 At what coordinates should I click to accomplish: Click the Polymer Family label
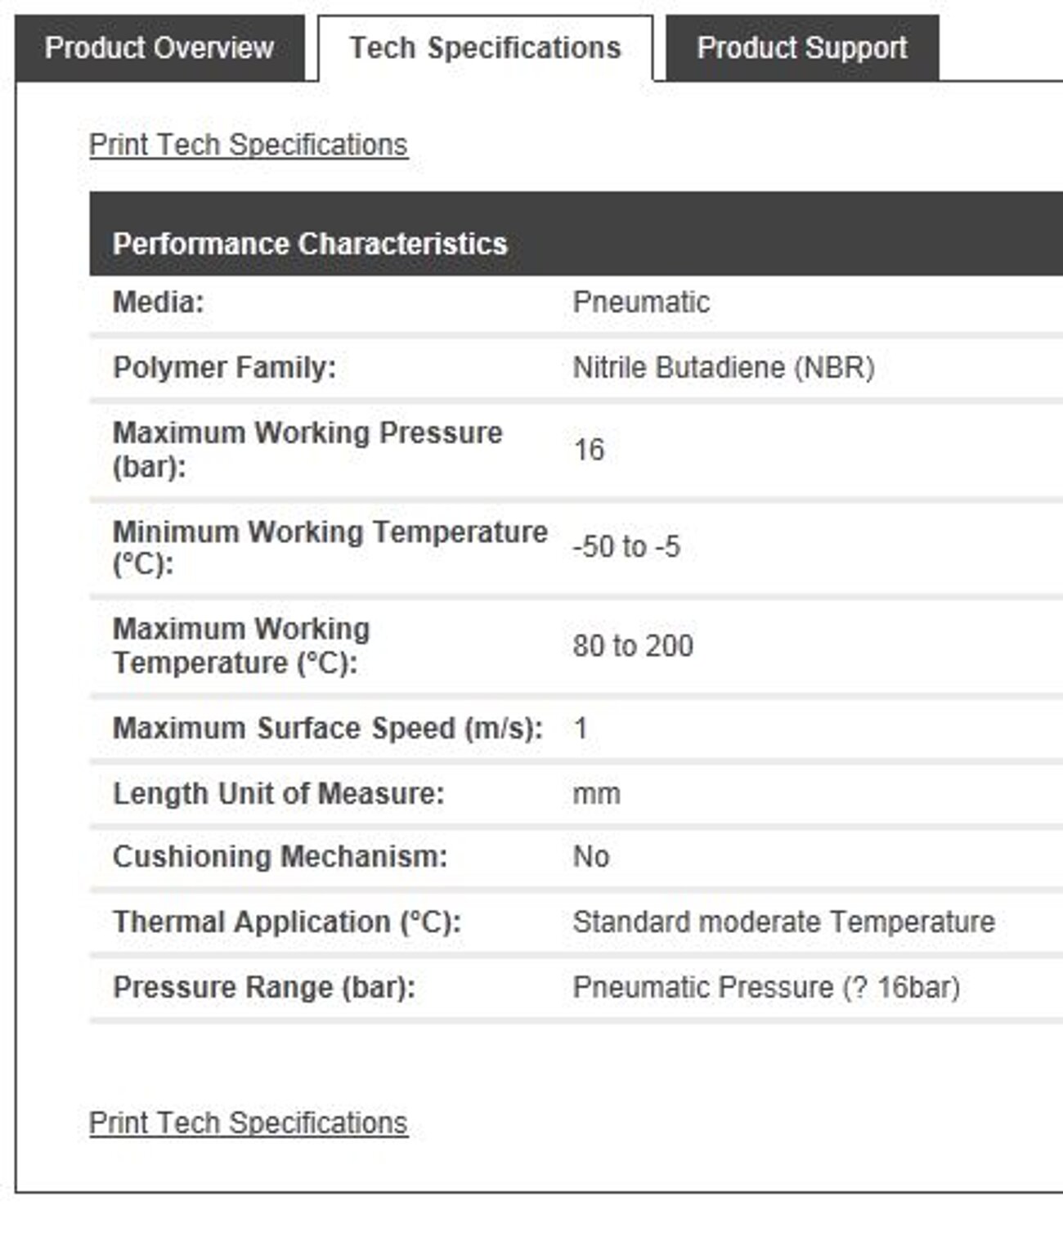tap(224, 368)
